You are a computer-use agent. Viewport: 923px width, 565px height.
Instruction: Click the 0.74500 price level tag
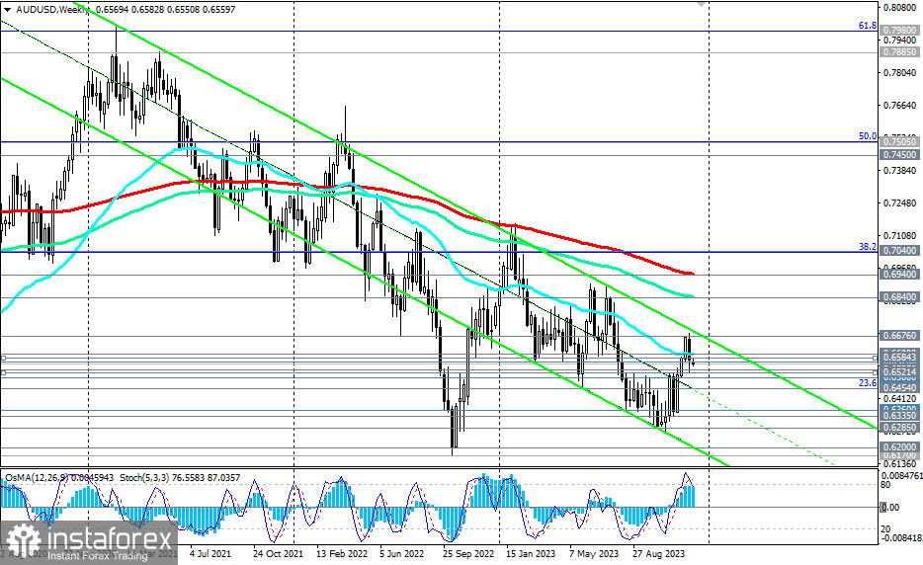[899, 155]
